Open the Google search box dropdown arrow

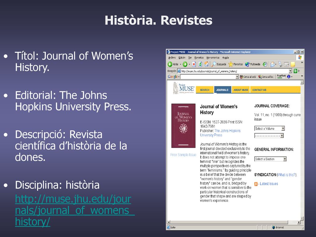237,77
